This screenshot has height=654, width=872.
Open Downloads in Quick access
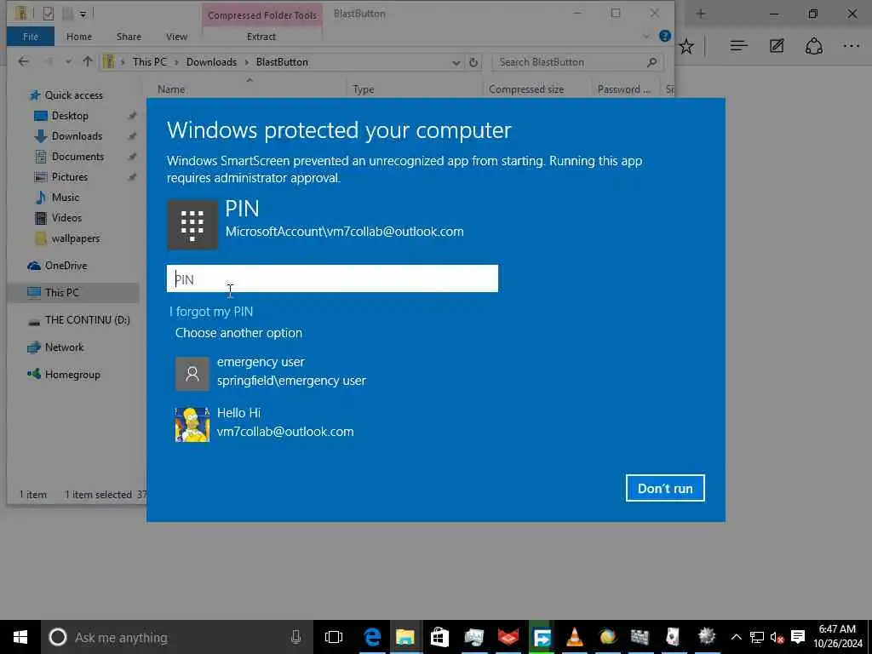77,136
